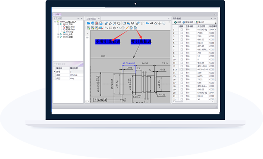
Task: Collapse the SDHT root tree node
Action: click(55, 22)
